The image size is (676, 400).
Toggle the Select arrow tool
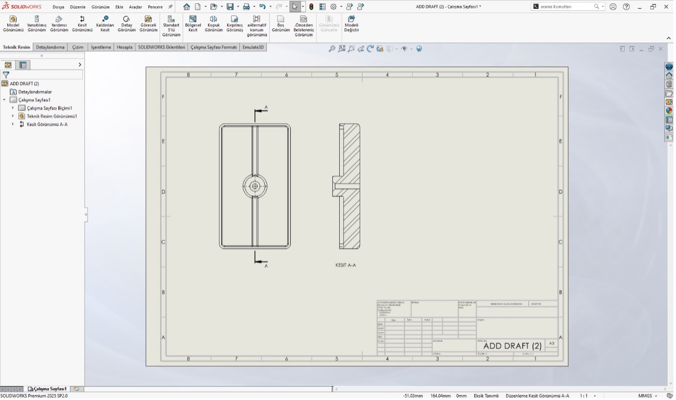coord(295,7)
